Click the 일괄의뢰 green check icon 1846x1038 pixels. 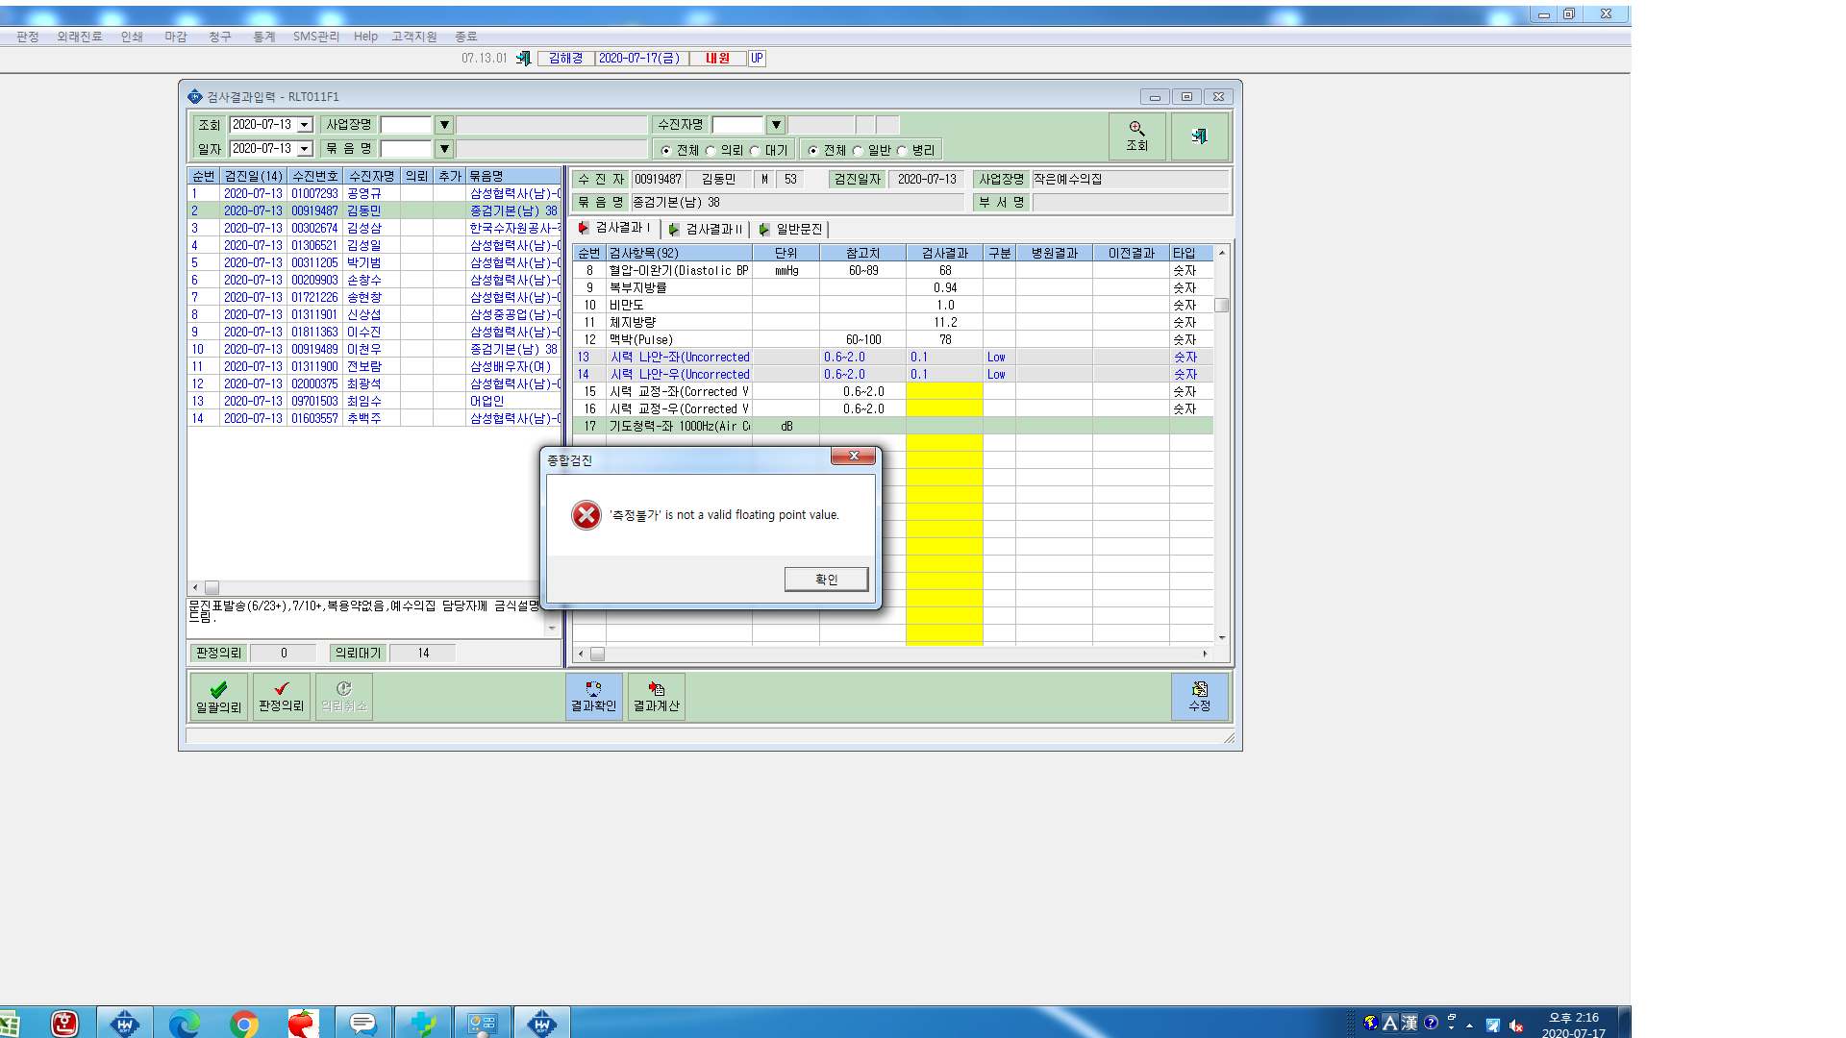tap(219, 697)
